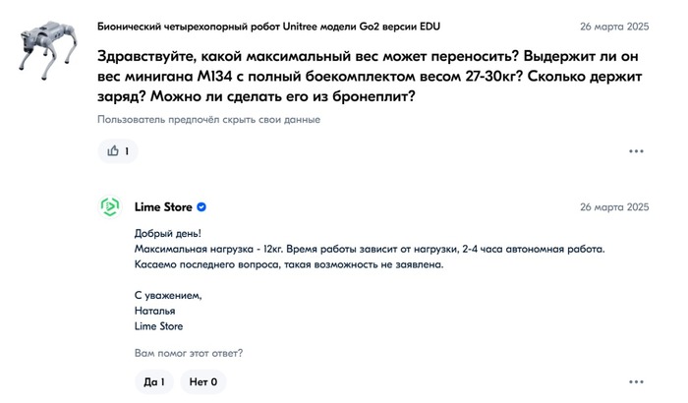Click the "Добрый день!" greeting in the answer
Viewport: 688px width, 403px height.
pyautogui.click(x=168, y=234)
